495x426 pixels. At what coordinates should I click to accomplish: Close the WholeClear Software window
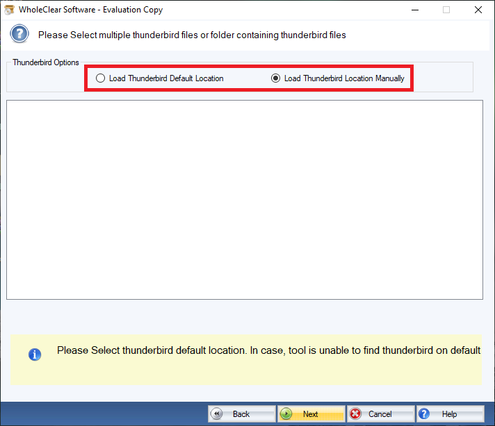tap(478, 10)
